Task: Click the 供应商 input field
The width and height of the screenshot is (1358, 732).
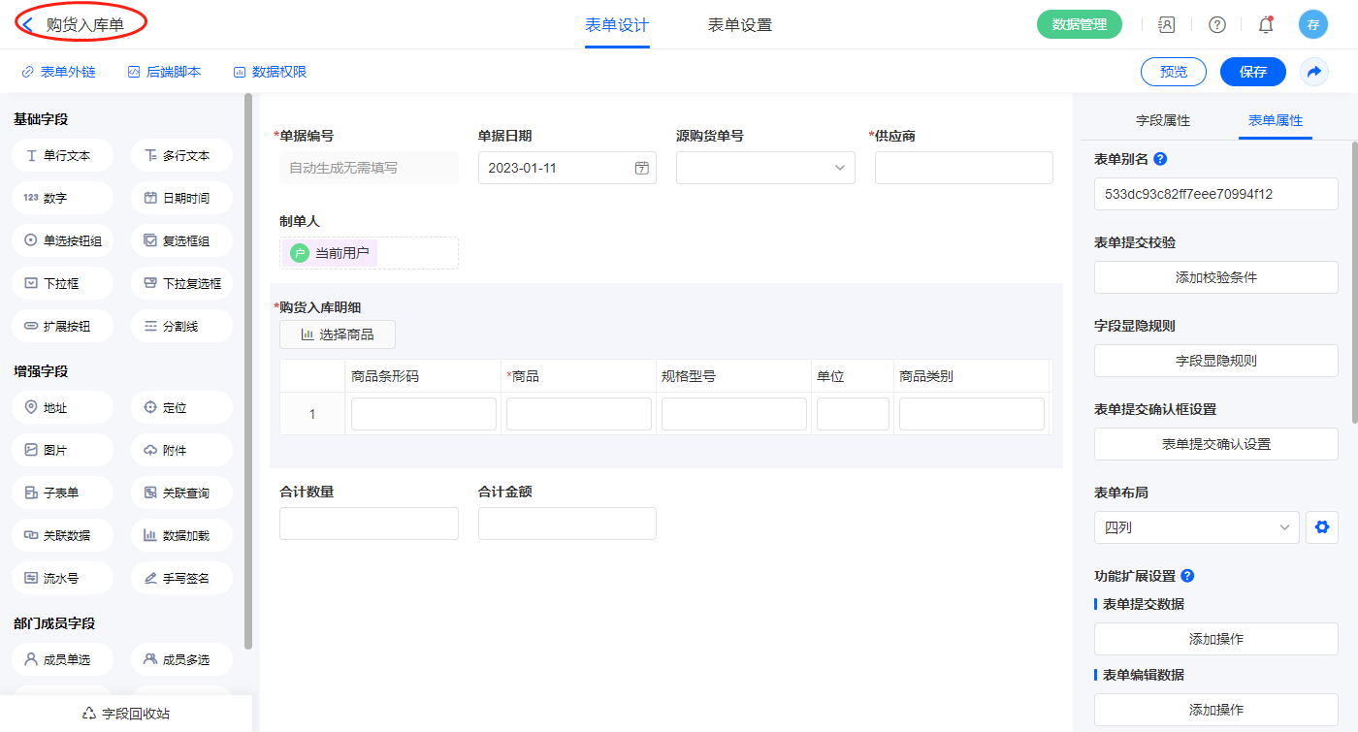Action: pos(963,168)
